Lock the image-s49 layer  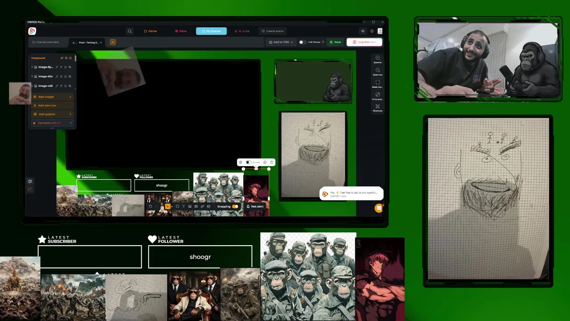point(65,86)
